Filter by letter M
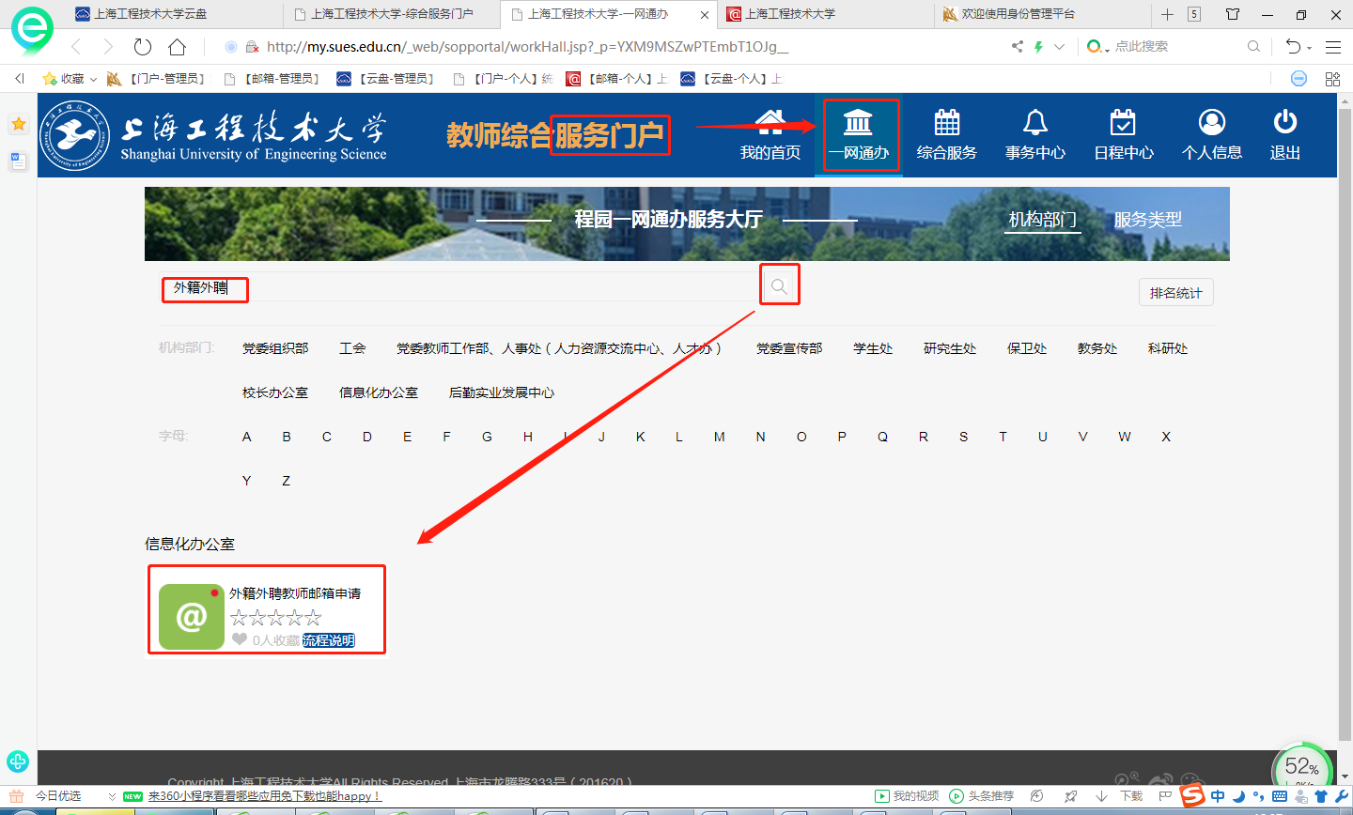 pos(720,437)
